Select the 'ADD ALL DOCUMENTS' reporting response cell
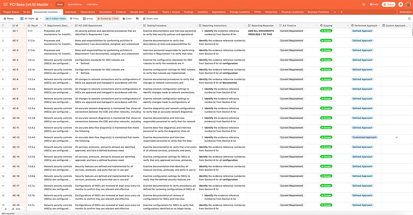The height and width of the screenshot is (215, 413). (263, 33)
